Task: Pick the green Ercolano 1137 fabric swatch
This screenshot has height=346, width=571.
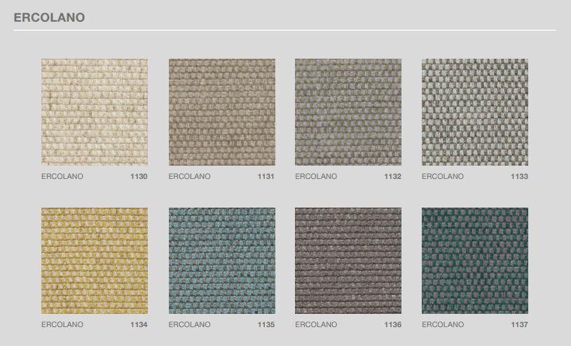Action: 475,261
